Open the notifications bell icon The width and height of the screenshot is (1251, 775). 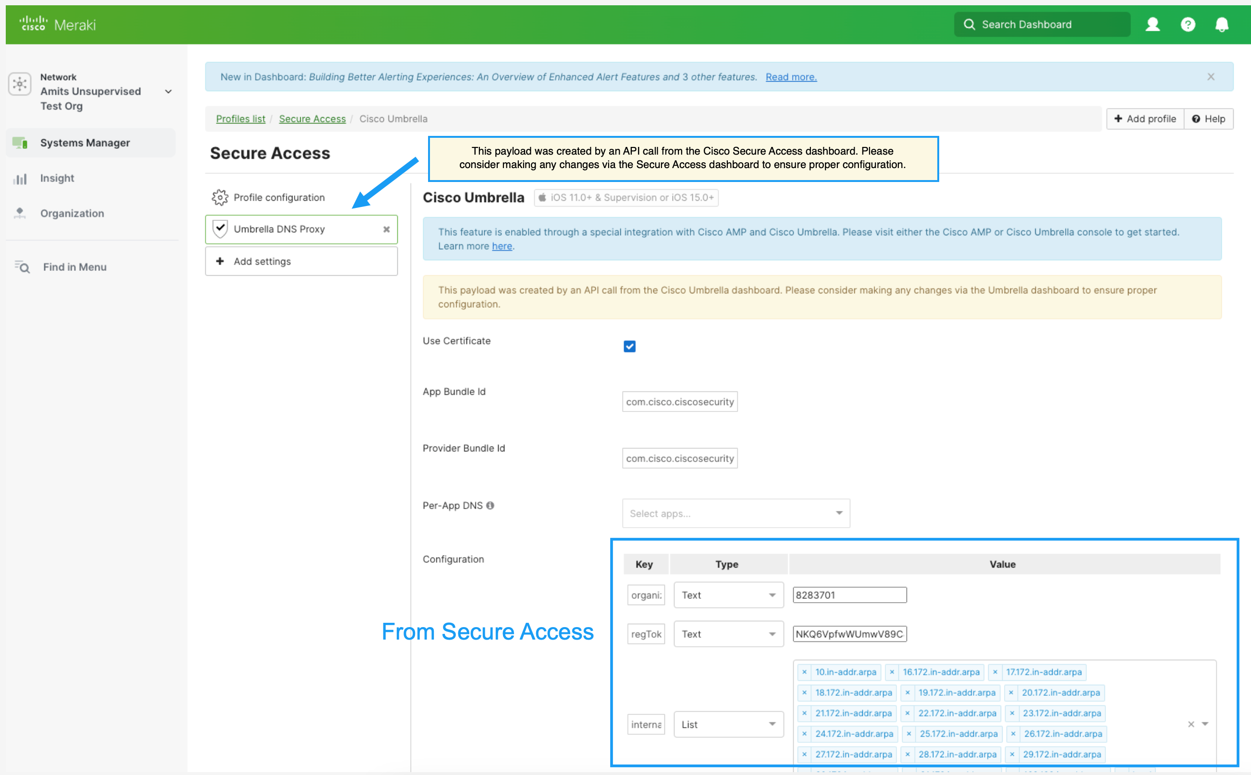click(1222, 24)
